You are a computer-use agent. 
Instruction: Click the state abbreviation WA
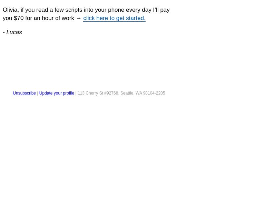[139, 93]
